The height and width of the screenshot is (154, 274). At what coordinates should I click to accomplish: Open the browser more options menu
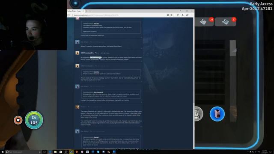[x=192, y=15]
